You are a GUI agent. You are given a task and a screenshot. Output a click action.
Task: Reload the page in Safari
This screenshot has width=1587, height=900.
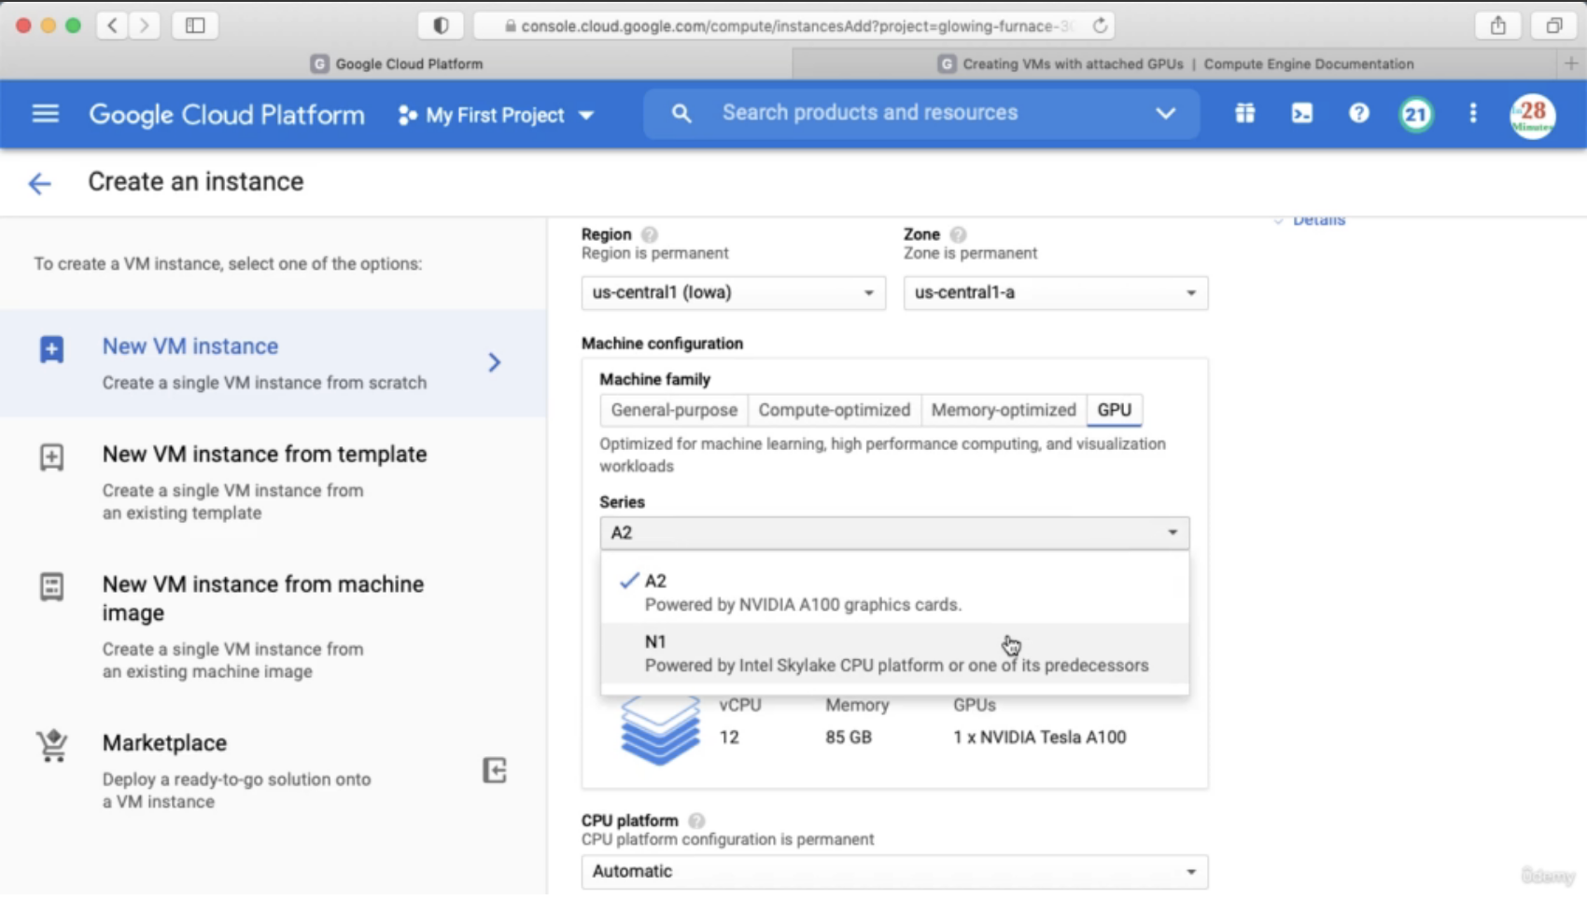click(1101, 25)
